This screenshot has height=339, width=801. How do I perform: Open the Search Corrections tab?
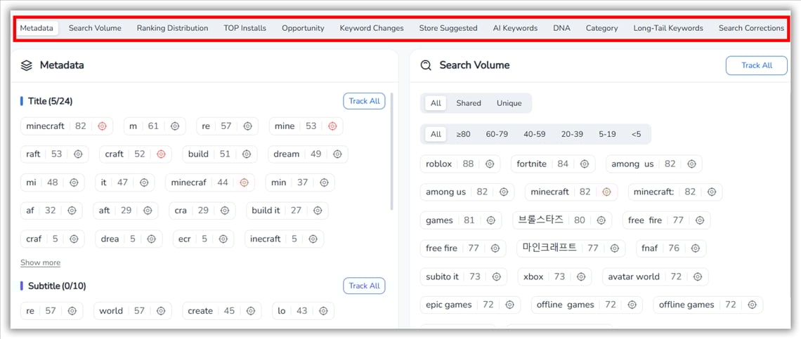point(751,28)
